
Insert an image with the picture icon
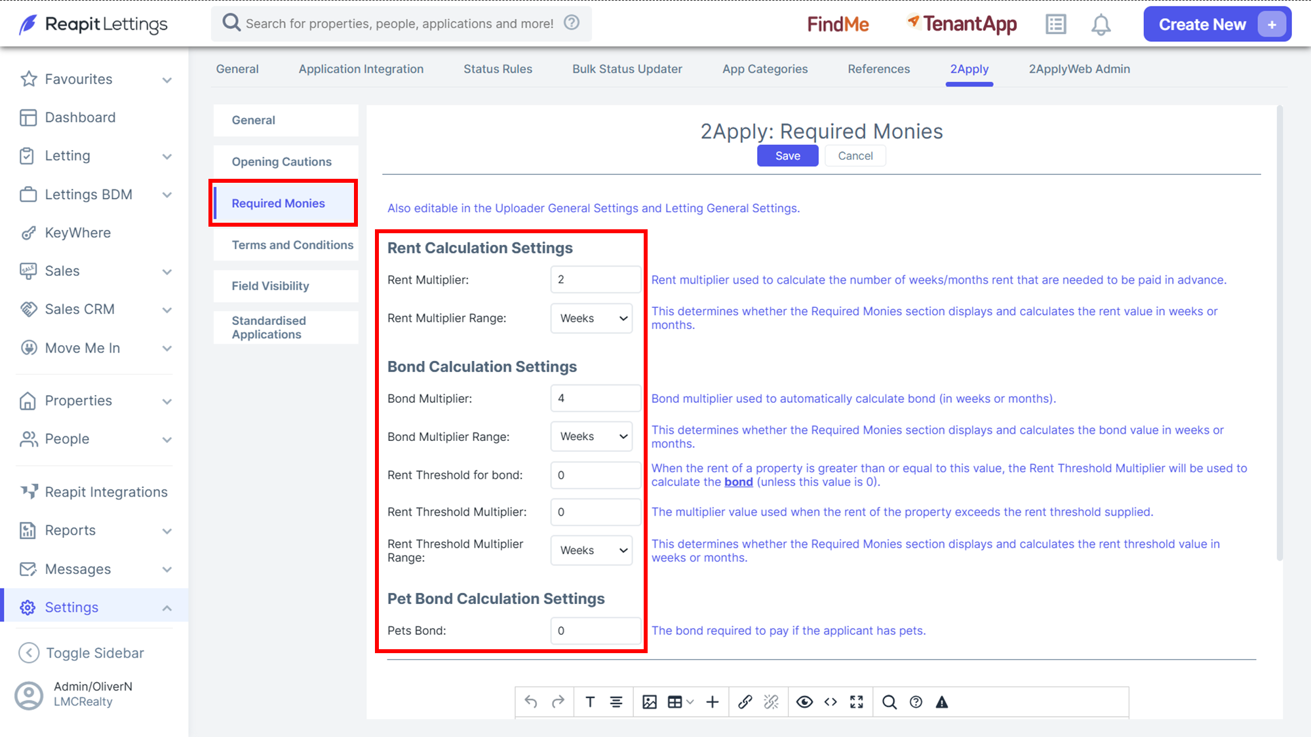click(x=650, y=702)
